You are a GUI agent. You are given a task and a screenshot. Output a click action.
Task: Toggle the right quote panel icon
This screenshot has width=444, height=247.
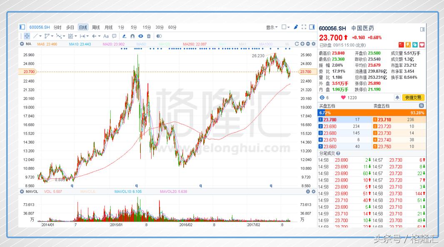tap(312, 27)
